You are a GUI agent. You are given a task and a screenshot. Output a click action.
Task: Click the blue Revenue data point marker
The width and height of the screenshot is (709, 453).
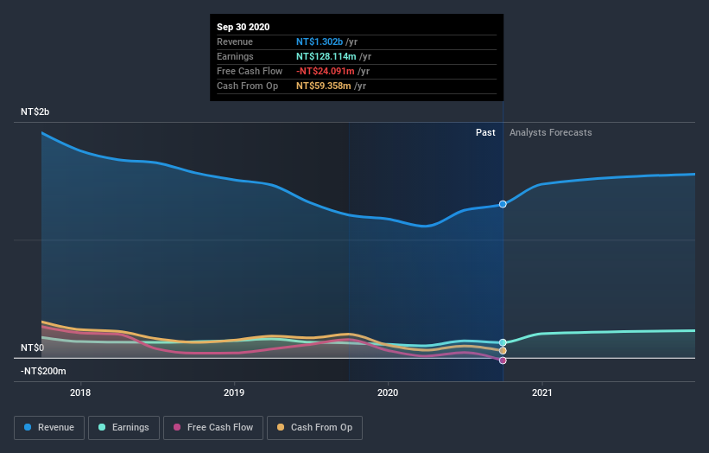(503, 204)
